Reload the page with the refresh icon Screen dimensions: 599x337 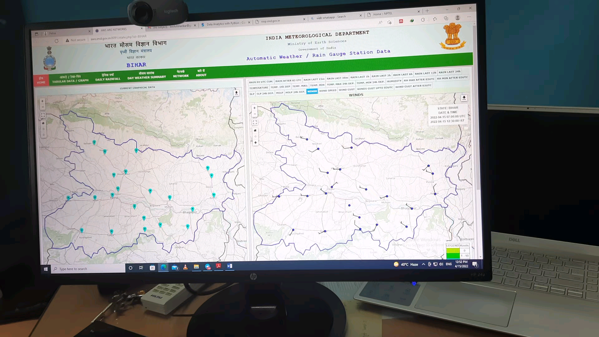coord(56,41)
